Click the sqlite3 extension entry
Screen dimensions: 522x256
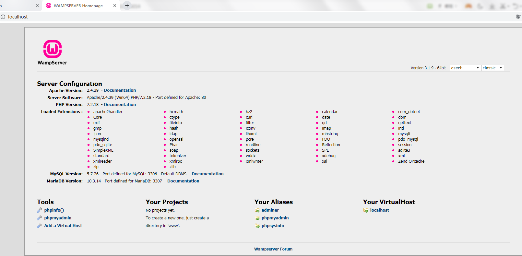pos(404,150)
